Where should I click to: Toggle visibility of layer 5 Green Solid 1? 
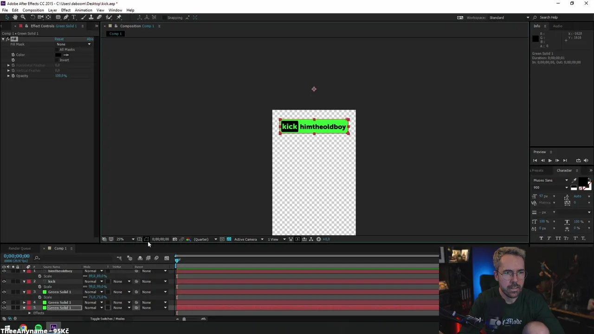click(4, 308)
